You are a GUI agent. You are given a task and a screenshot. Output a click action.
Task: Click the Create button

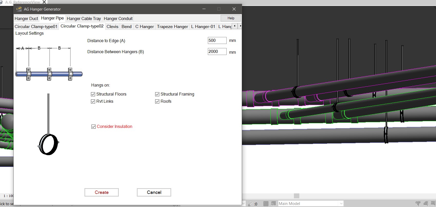(101, 192)
